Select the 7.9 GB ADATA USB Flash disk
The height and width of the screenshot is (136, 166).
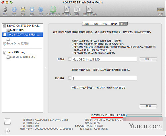click(x=23, y=35)
